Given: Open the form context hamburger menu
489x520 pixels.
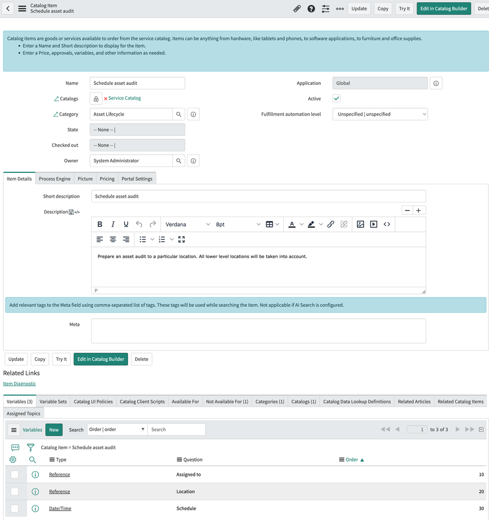Looking at the screenshot, I should pos(22,9).
